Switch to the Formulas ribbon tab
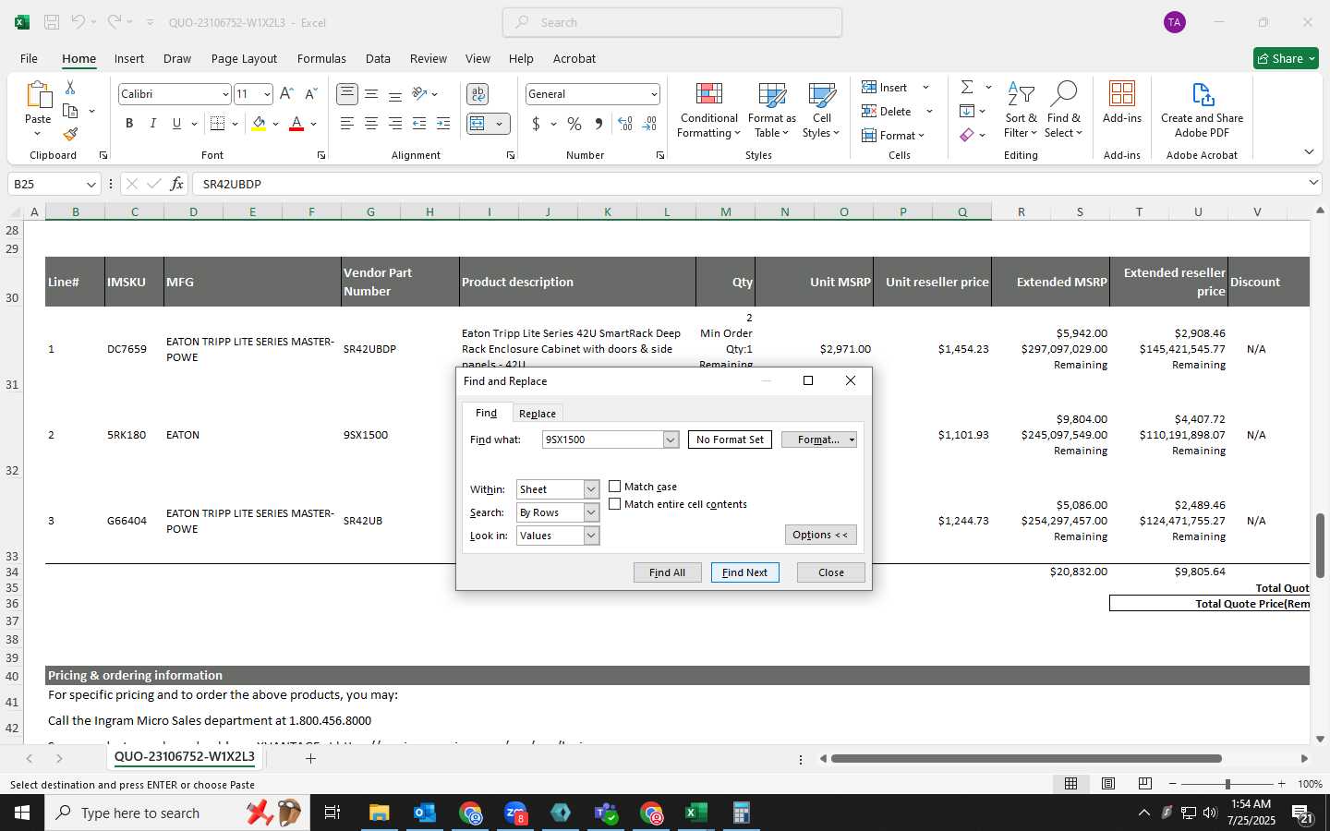The image size is (1330, 831). (x=321, y=58)
